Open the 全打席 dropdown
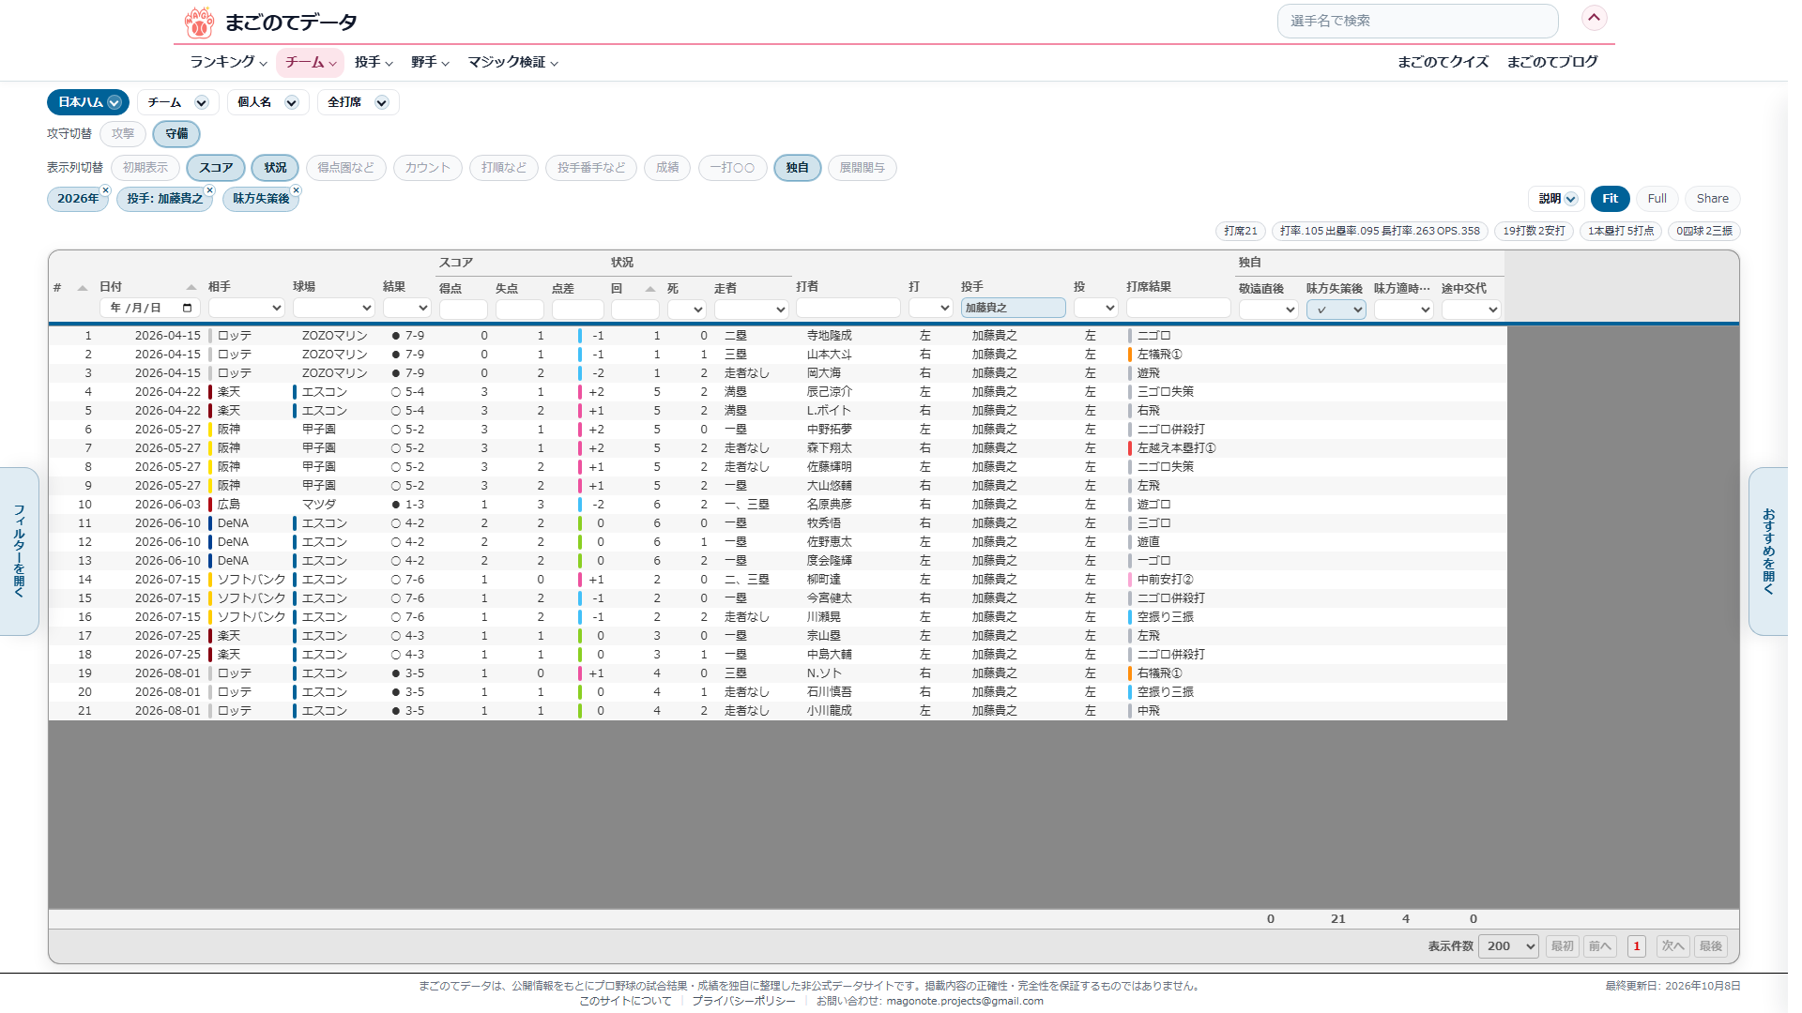The width and height of the screenshot is (1802, 1013). [x=358, y=102]
